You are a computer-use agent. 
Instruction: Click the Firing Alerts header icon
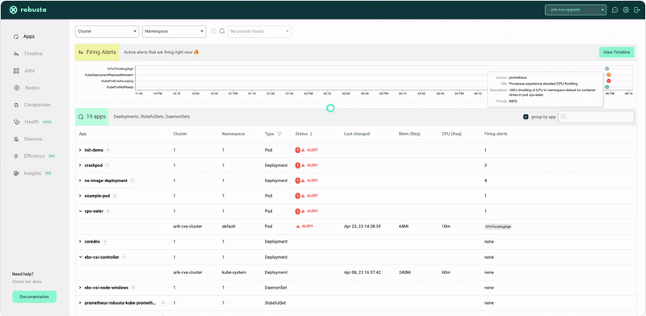81,52
